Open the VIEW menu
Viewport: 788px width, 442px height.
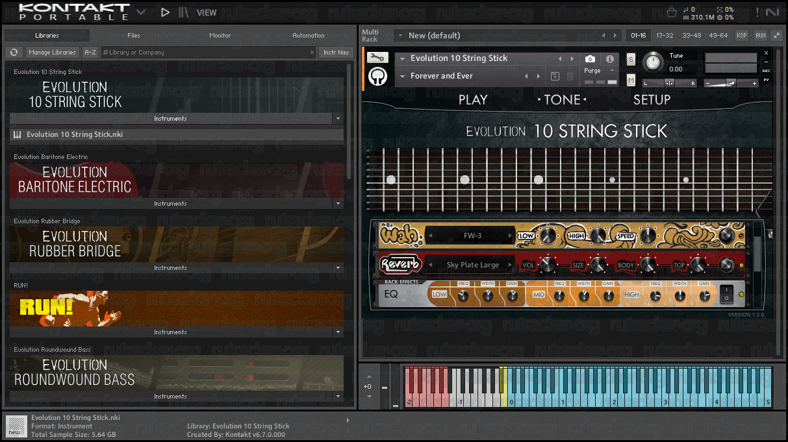click(207, 12)
